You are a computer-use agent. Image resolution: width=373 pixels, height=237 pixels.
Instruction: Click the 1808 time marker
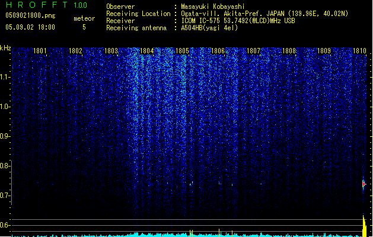(x=289, y=51)
